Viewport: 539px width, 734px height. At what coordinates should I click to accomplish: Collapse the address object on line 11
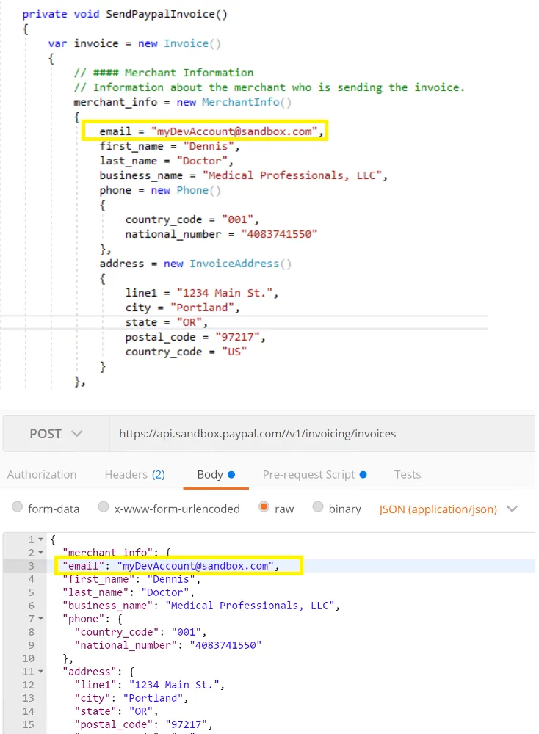pos(40,672)
